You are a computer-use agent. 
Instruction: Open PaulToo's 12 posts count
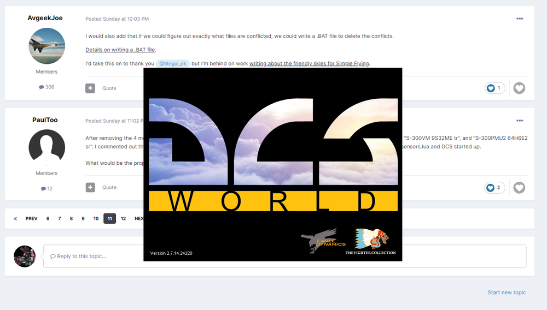point(46,189)
